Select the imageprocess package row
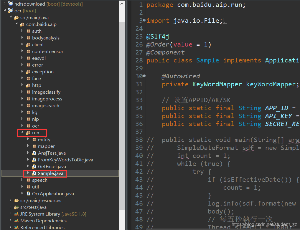Image resolution: width=300 pixels, height=230 pixels. pos(60,99)
